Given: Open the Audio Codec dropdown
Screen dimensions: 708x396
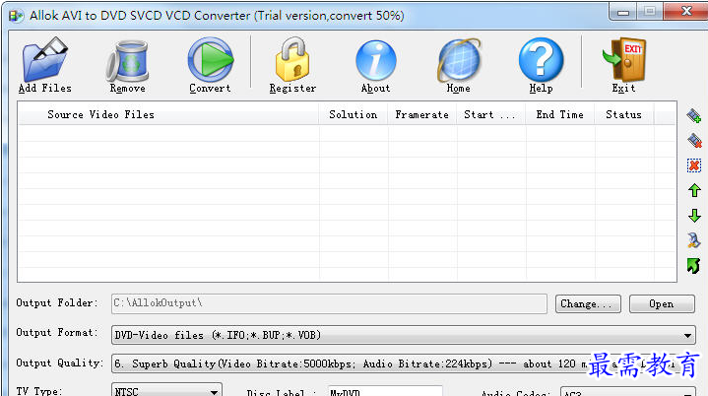Looking at the screenshot, I should coord(628,391).
